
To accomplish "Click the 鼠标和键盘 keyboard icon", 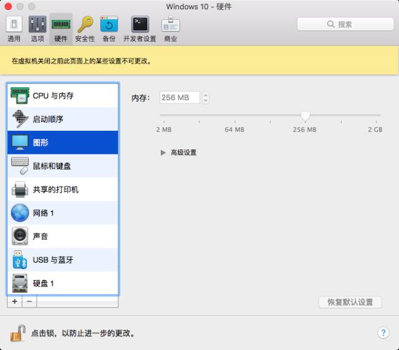I will click(20, 166).
